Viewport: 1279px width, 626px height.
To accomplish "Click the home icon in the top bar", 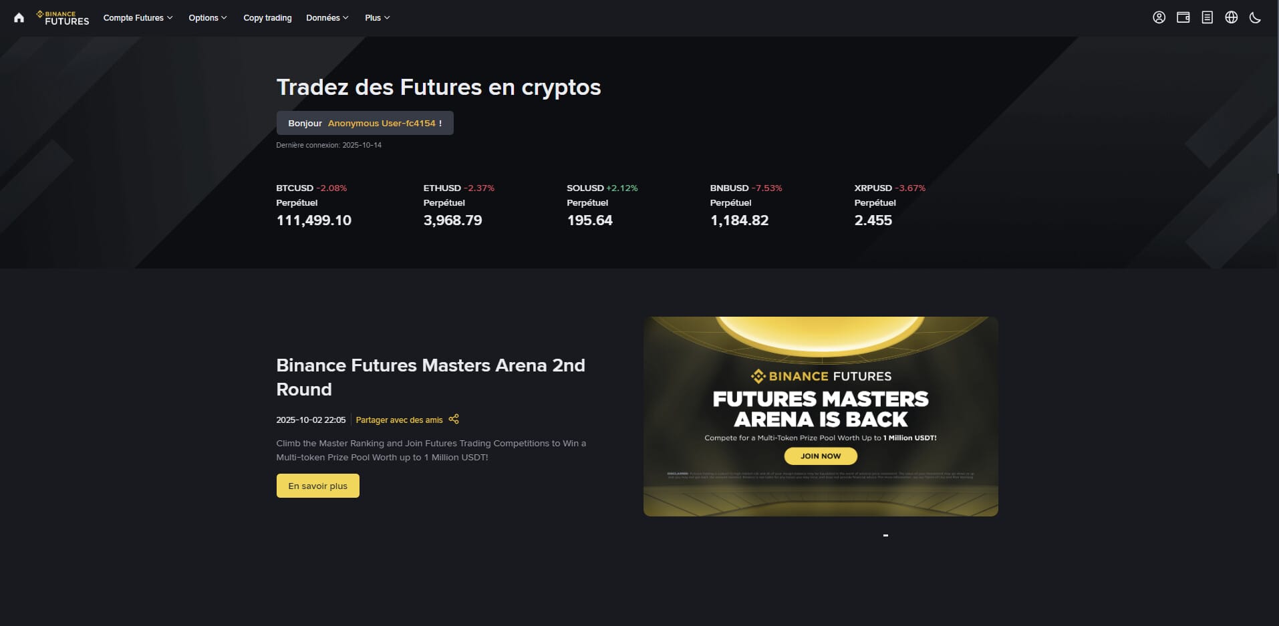I will coord(19,17).
